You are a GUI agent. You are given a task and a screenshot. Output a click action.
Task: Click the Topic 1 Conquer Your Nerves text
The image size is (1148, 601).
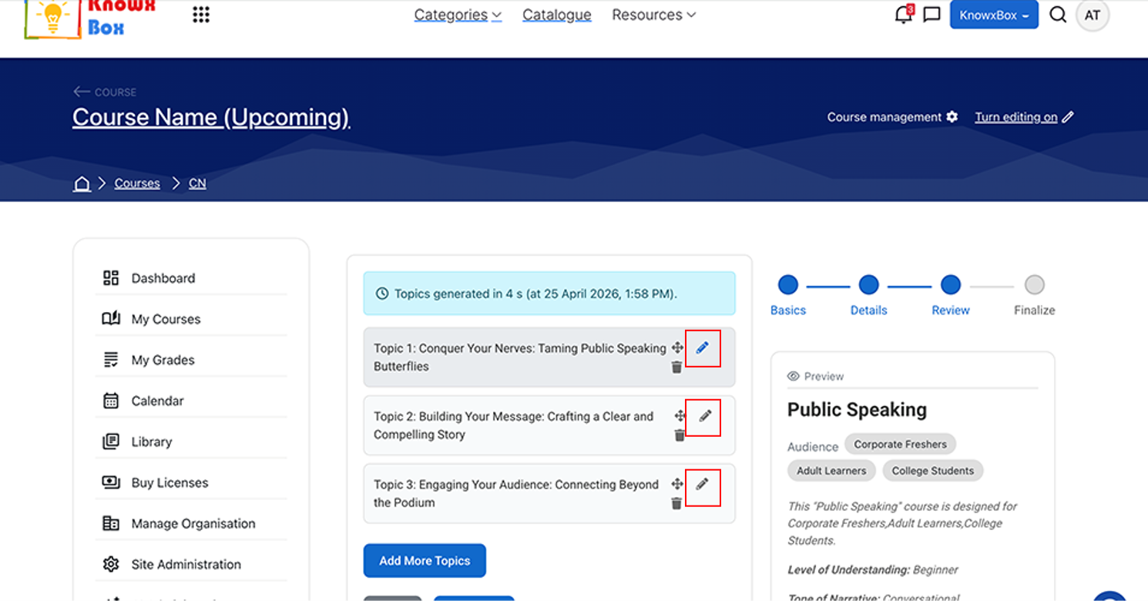tap(520, 358)
